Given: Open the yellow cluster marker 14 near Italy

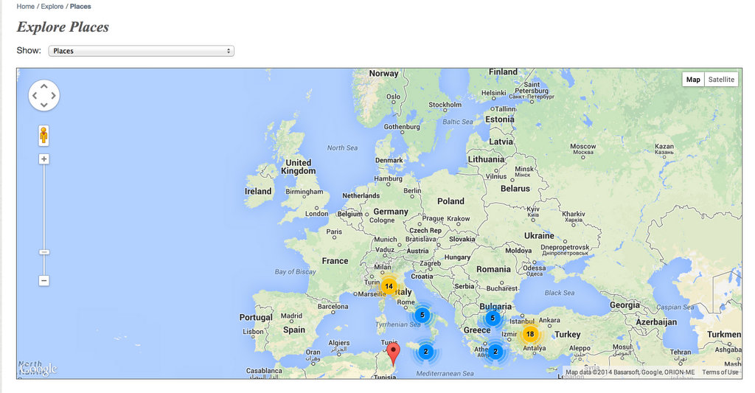Looking at the screenshot, I should [389, 286].
